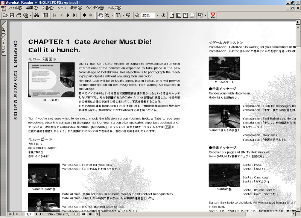Open the ファイル(F) menu

pos(15,8)
